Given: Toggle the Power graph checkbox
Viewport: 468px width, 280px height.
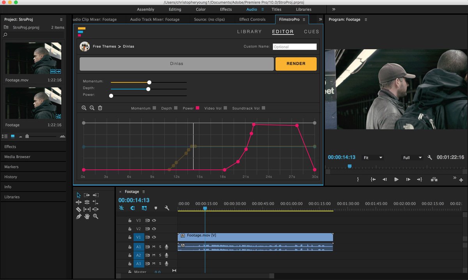Looking at the screenshot, I should click(197, 108).
